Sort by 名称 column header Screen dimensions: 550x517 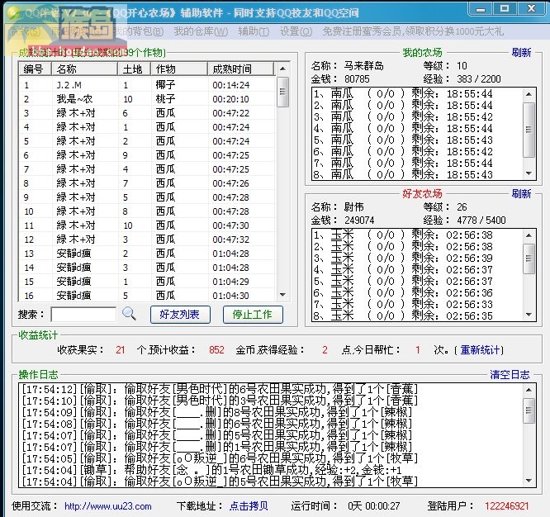point(84,69)
